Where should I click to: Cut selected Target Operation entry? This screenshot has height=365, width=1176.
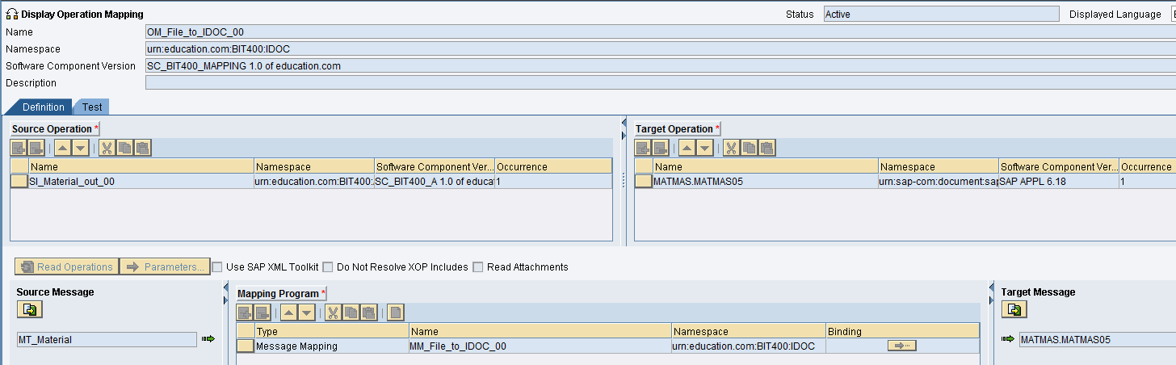(731, 148)
